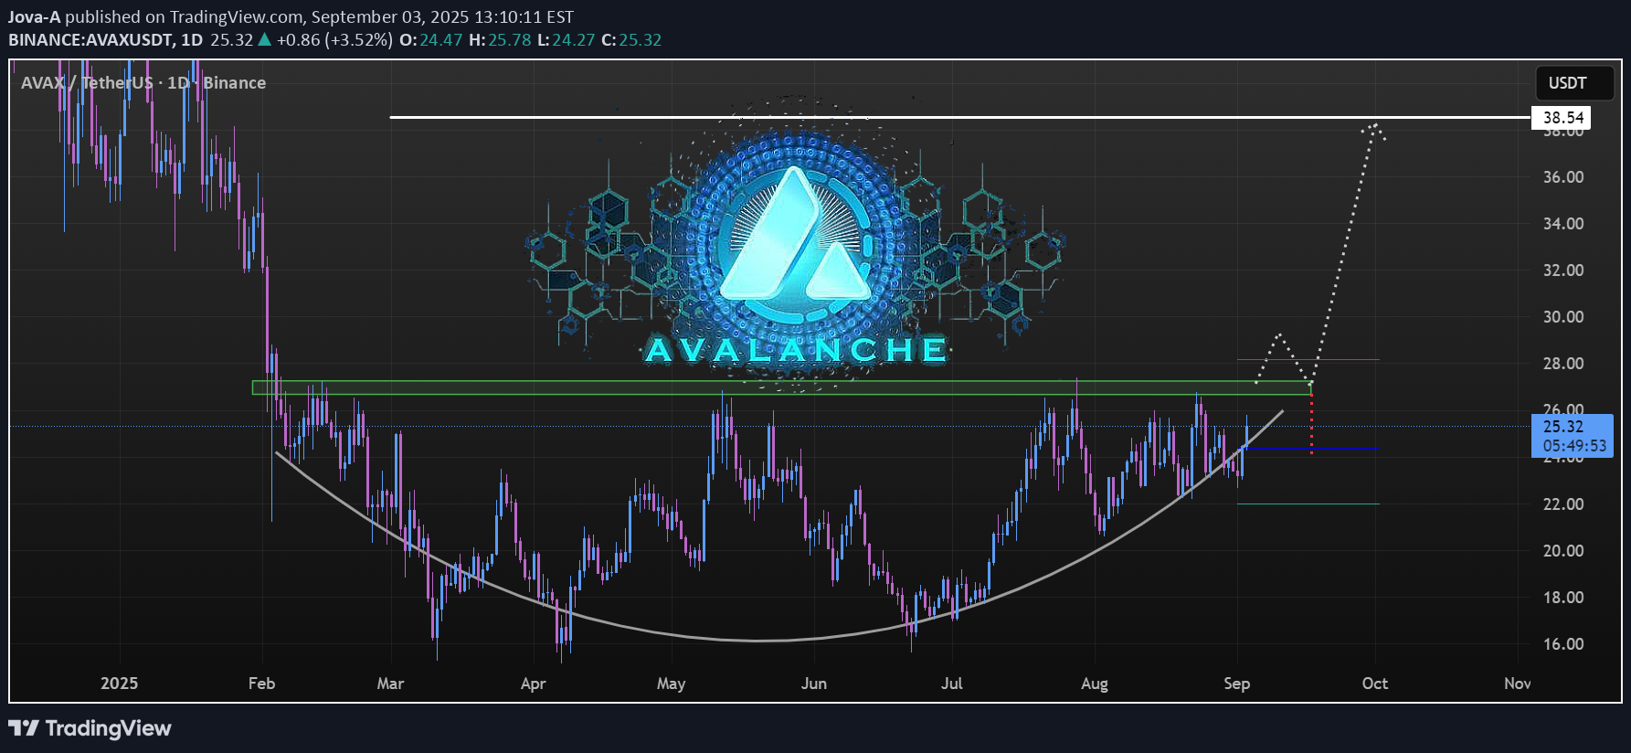This screenshot has width=1631, height=753.
Task: Select the green resistance zone rectangle
Action: click(x=781, y=388)
